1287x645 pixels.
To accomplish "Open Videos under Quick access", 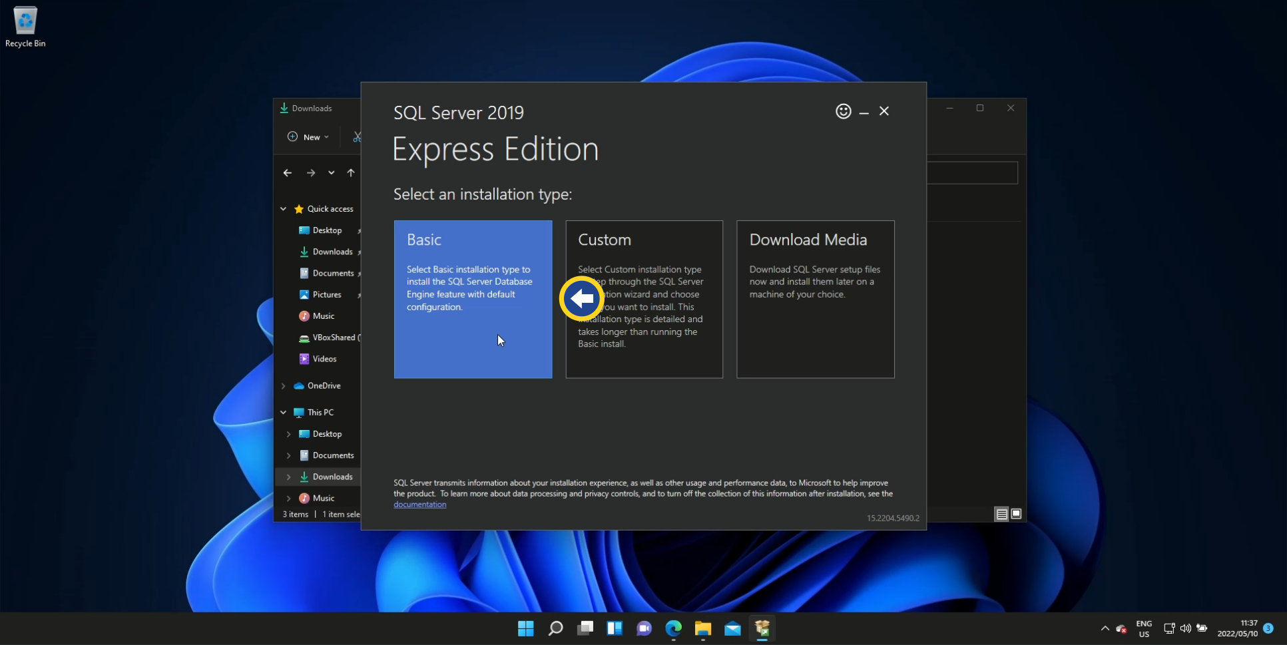I will click(324, 359).
